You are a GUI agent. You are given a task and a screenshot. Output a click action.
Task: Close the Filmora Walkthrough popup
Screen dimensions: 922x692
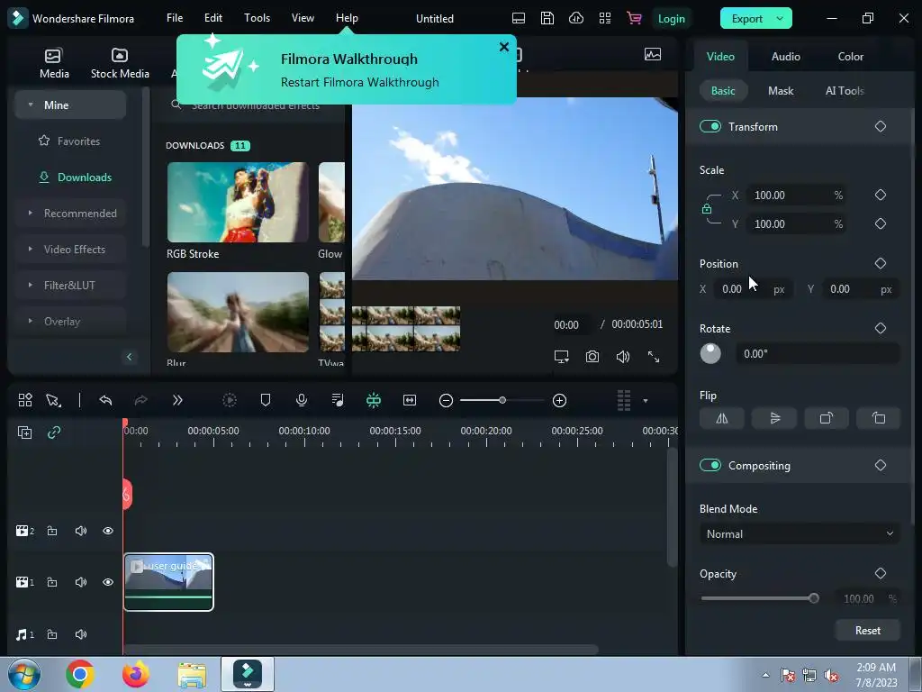pyautogui.click(x=504, y=47)
